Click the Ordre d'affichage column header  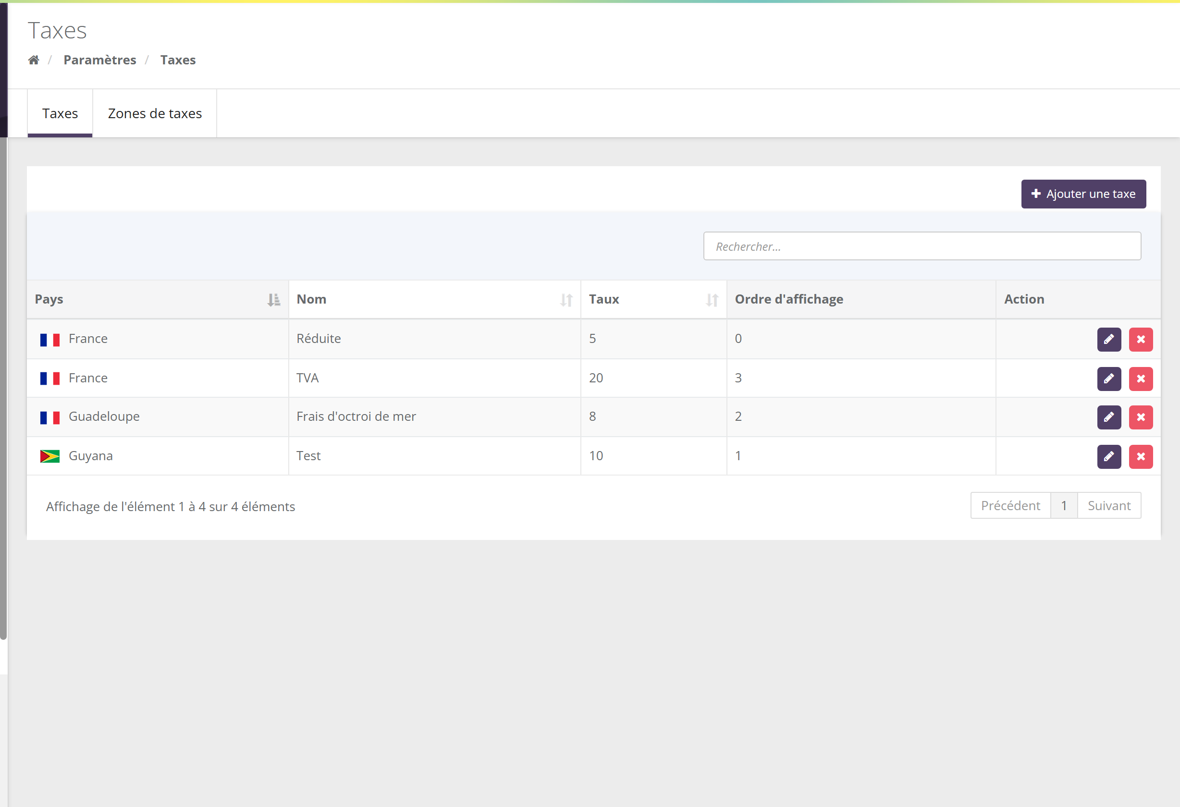(x=860, y=299)
